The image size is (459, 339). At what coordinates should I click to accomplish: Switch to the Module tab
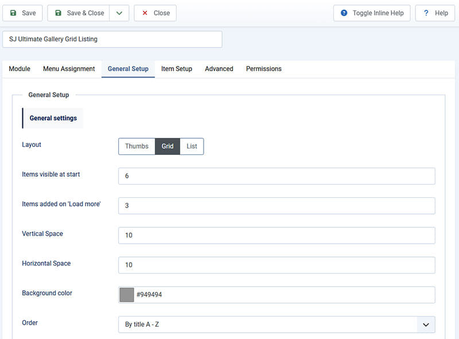point(20,69)
